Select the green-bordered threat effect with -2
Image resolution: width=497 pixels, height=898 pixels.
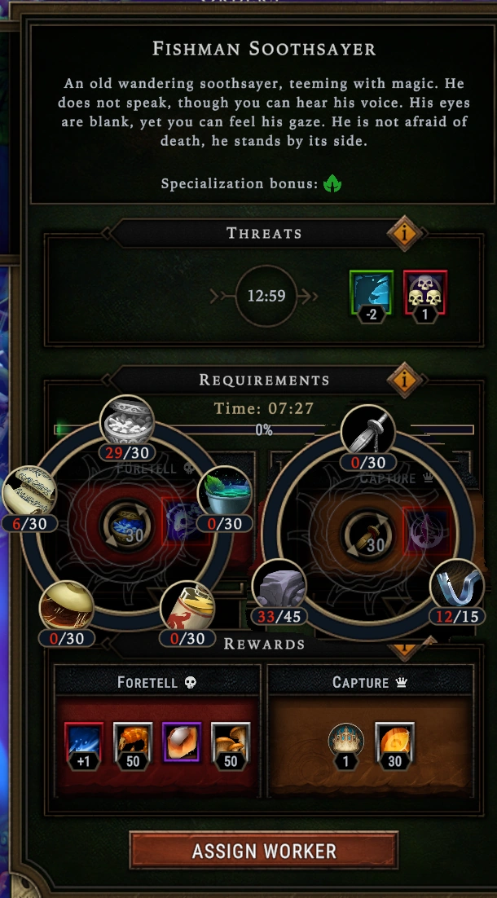(x=371, y=293)
